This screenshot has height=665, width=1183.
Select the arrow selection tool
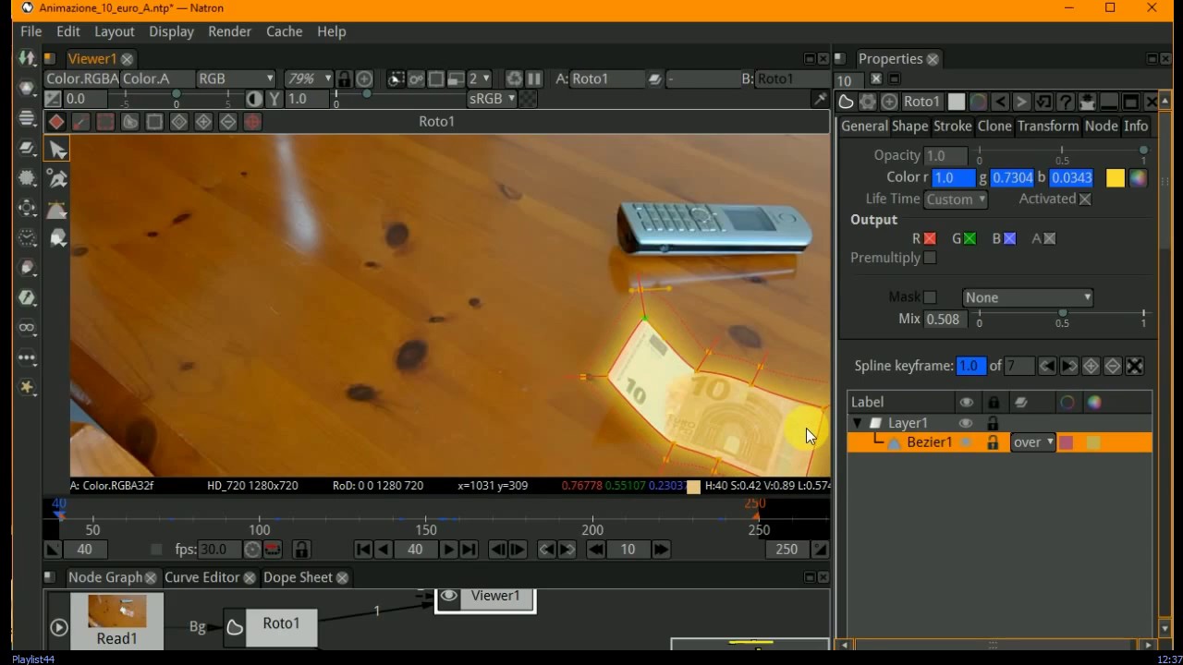57,150
